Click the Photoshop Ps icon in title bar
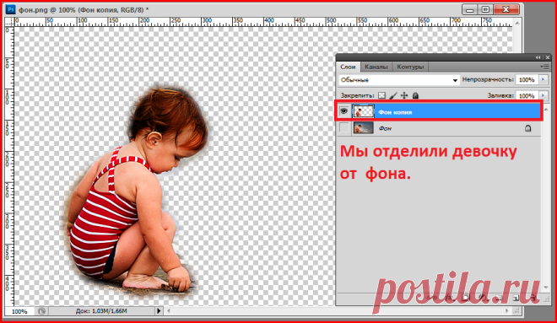The width and height of the screenshot is (557, 323). coord(11,9)
